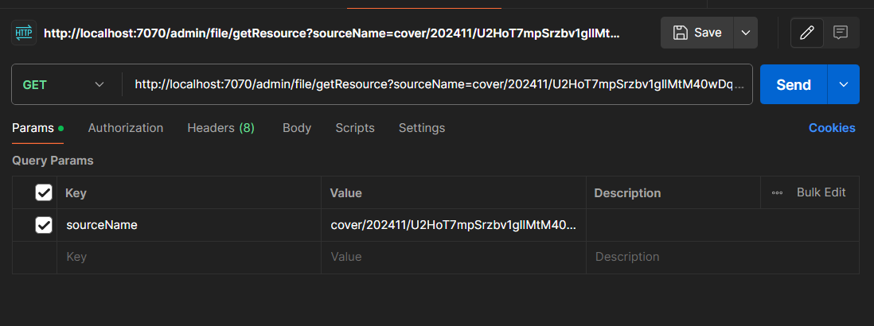Viewport: 874px width, 326px height.
Task: Uncheck the sourceName parameter checkbox
Action: pos(44,225)
